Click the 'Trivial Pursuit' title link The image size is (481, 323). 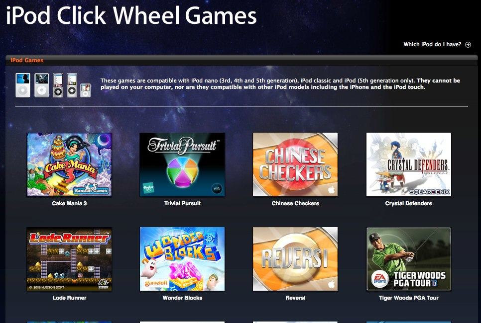tap(182, 203)
